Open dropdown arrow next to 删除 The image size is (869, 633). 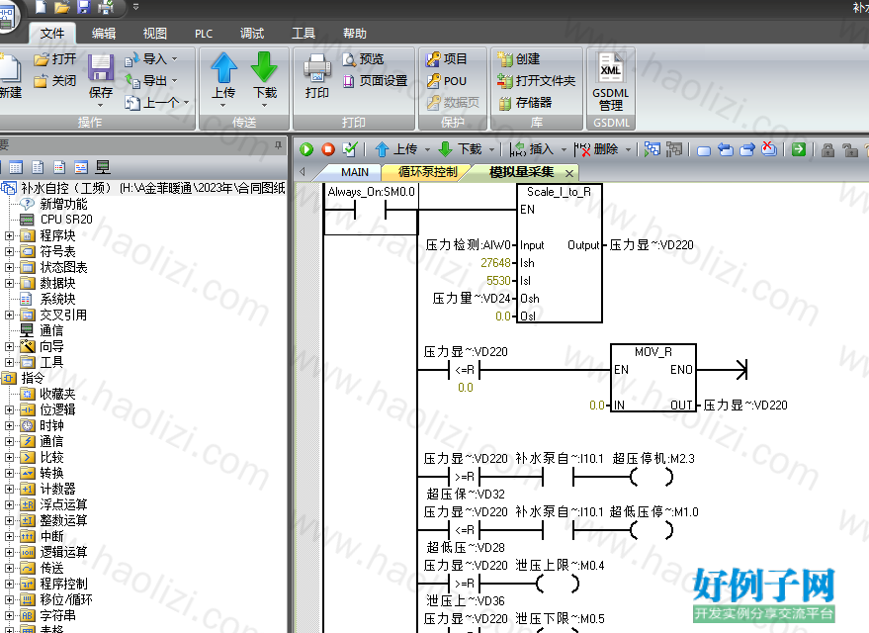628,149
